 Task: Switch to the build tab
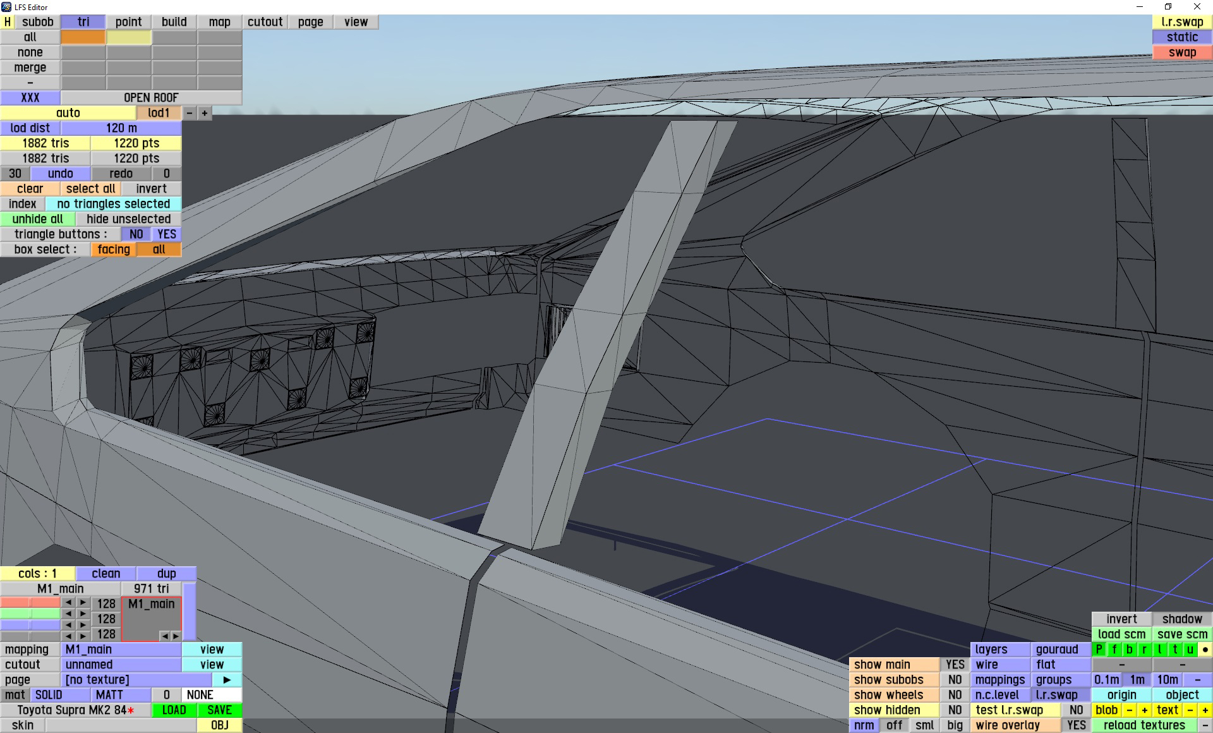(x=174, y=21)
